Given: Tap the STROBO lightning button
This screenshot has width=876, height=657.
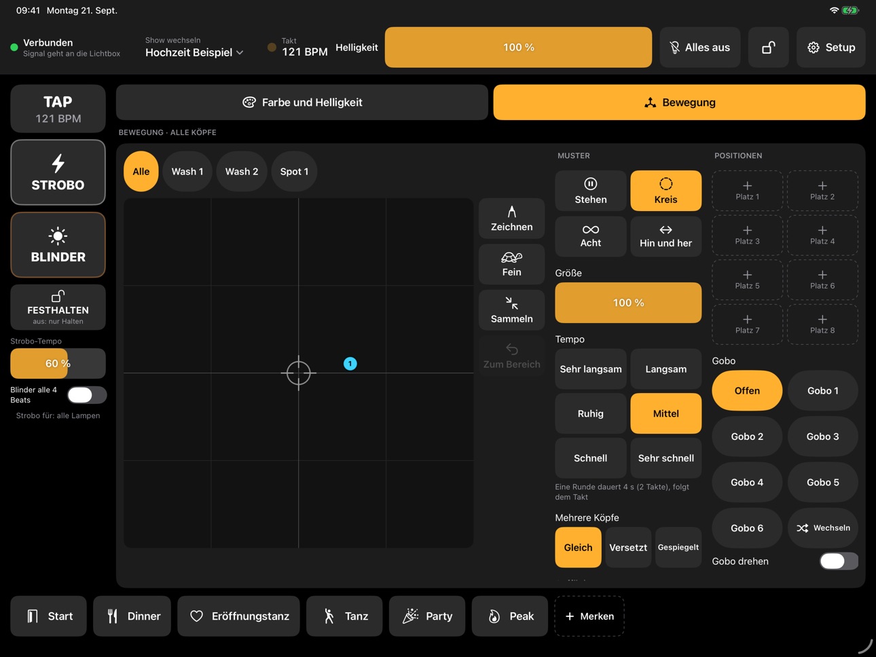Looking at the screenshot, I should (58, 172).
